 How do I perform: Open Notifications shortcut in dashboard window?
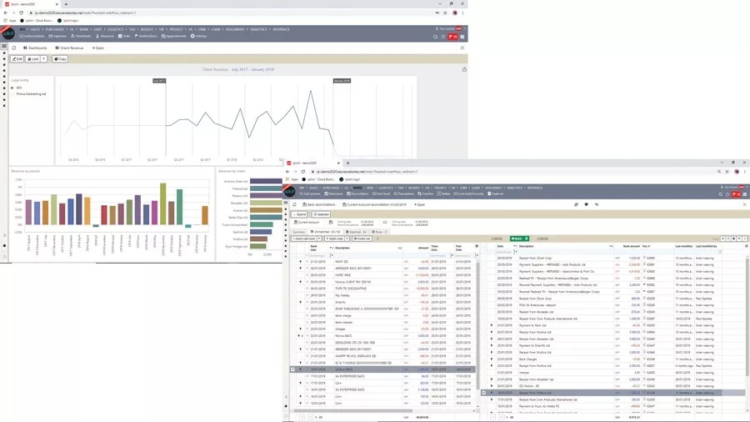click(x=146, y=36)
